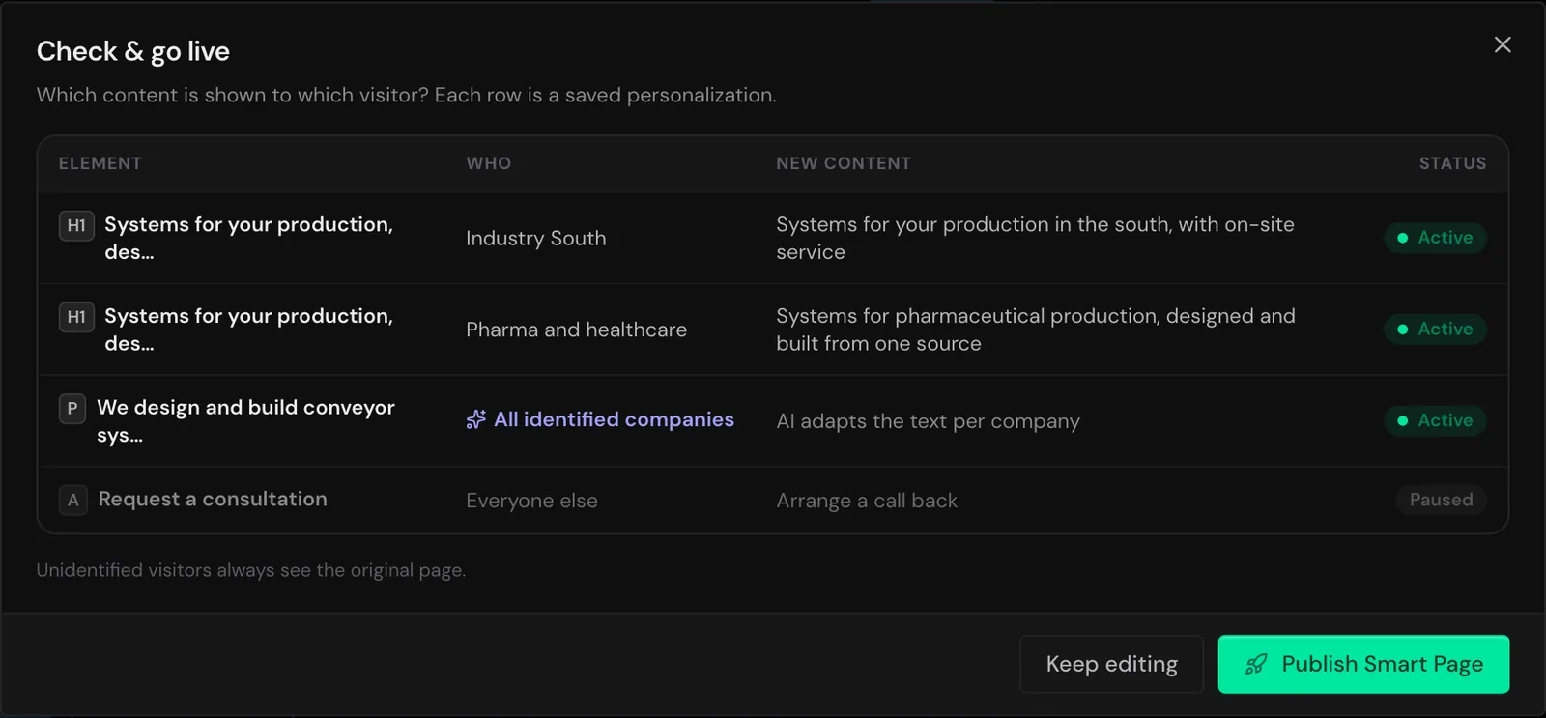This screenshot has height=718, width=1546.
Task: Toggle the Paused status for Everyone else
Action: coord(1441,500)
